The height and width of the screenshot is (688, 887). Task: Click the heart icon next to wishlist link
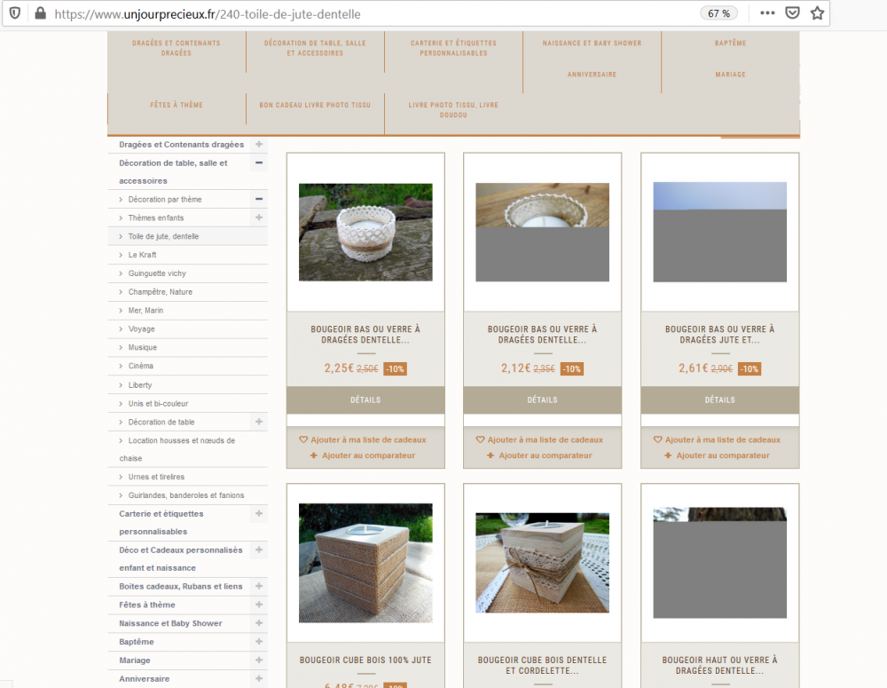tap(304, 439)
